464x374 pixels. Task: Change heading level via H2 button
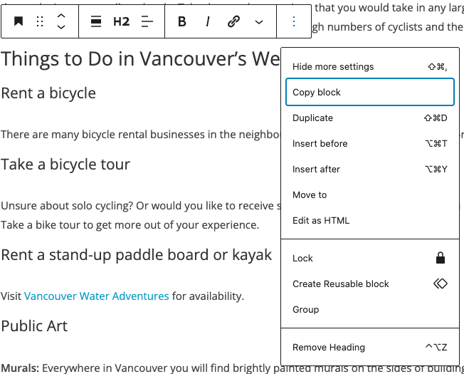[x=121, y=21]
